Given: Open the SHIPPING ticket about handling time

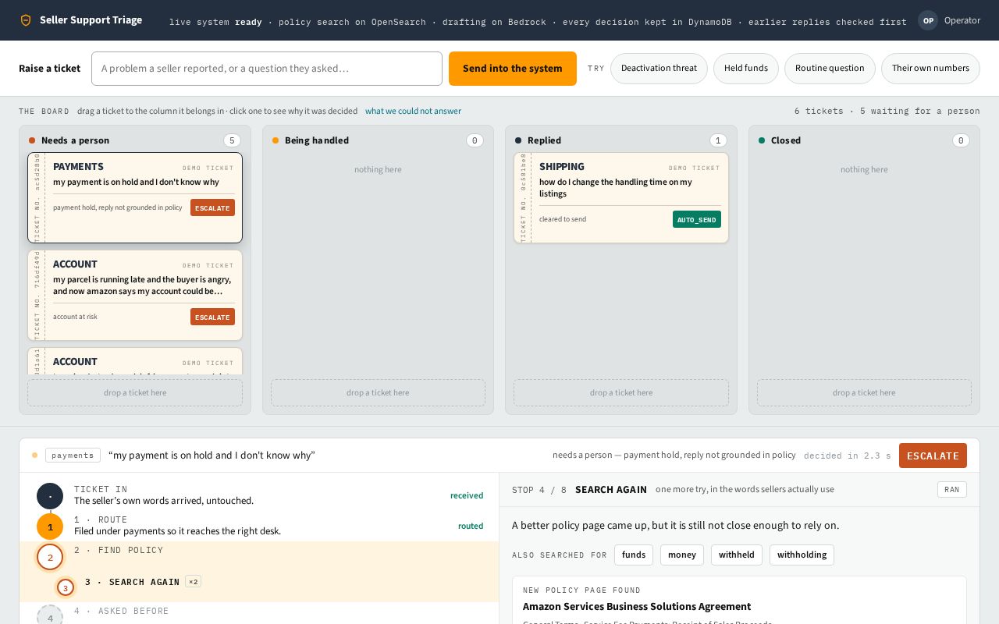Looking at the screenshot, I should pyautogui.click(x=621, y=198).
